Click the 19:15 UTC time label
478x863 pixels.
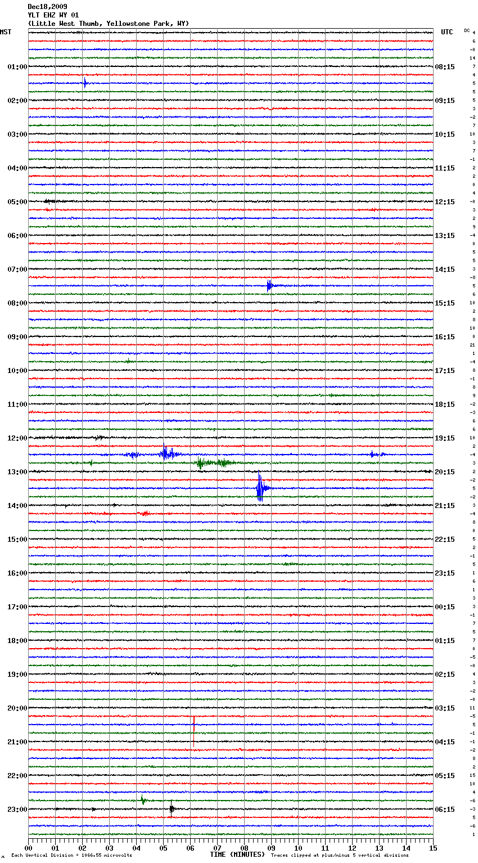pyautogui.click(x=445, y=438)
